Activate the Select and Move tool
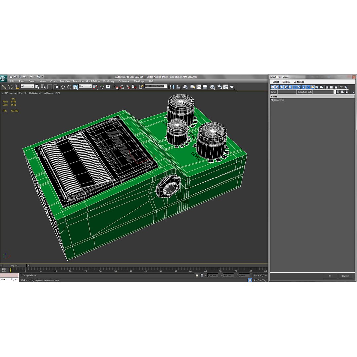 point(63,87)
